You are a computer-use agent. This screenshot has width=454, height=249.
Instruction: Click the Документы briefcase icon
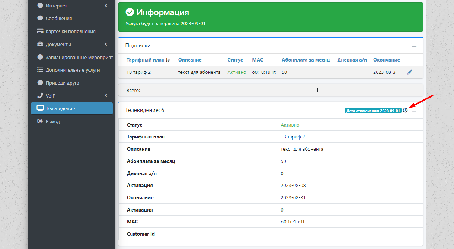tap(40, 44)
